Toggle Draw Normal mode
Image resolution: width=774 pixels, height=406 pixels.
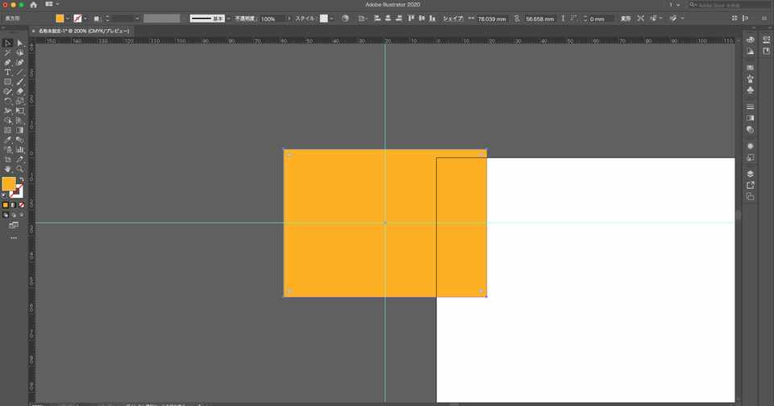click(6, 216)
